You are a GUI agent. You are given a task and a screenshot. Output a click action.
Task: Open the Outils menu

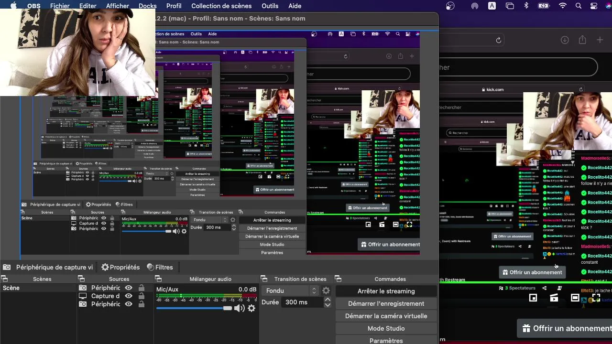tap(270, 6)
